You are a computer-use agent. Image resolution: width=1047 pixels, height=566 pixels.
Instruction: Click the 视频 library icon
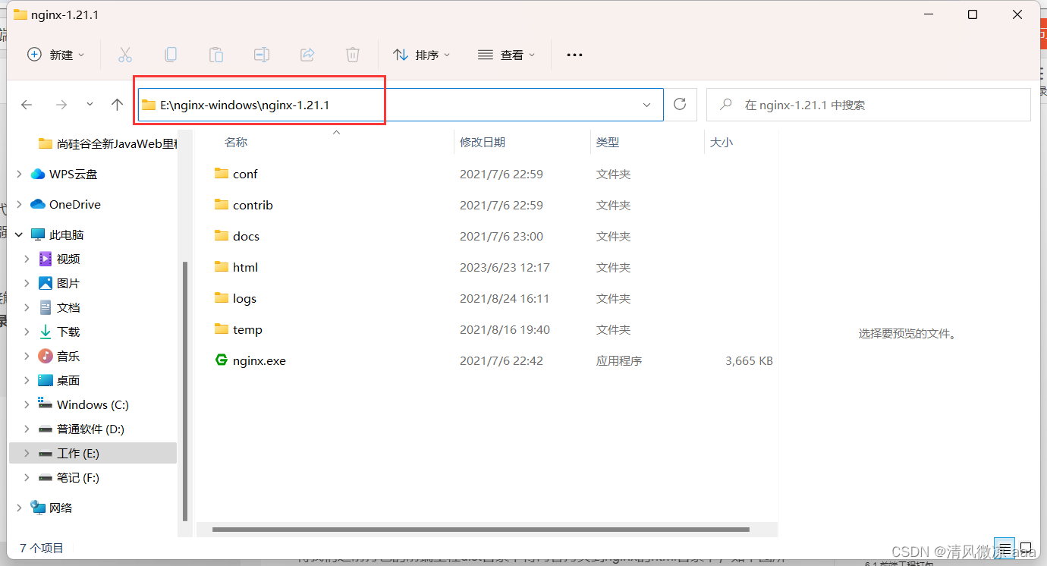[46, 259]
